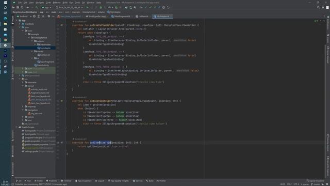The image size is (330, 186).
Task: Click the Git history clock icon
Action: [163, 7]
